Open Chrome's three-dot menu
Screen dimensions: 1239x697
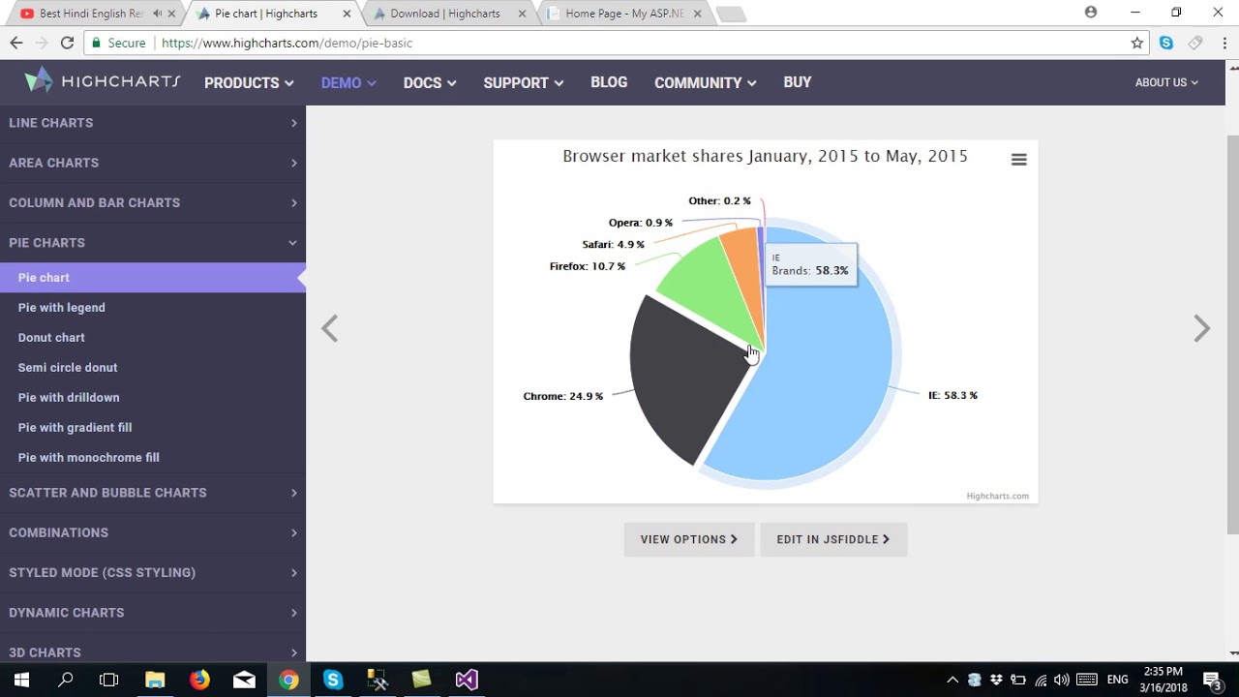point(1224,43)
